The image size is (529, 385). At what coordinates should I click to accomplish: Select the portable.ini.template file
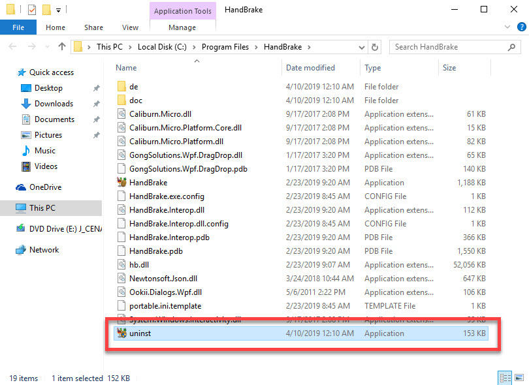[x=165, y=306]
